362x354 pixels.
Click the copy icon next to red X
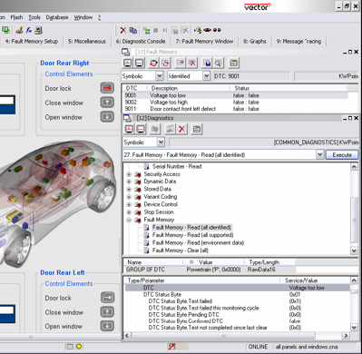[x=133, y=30]
